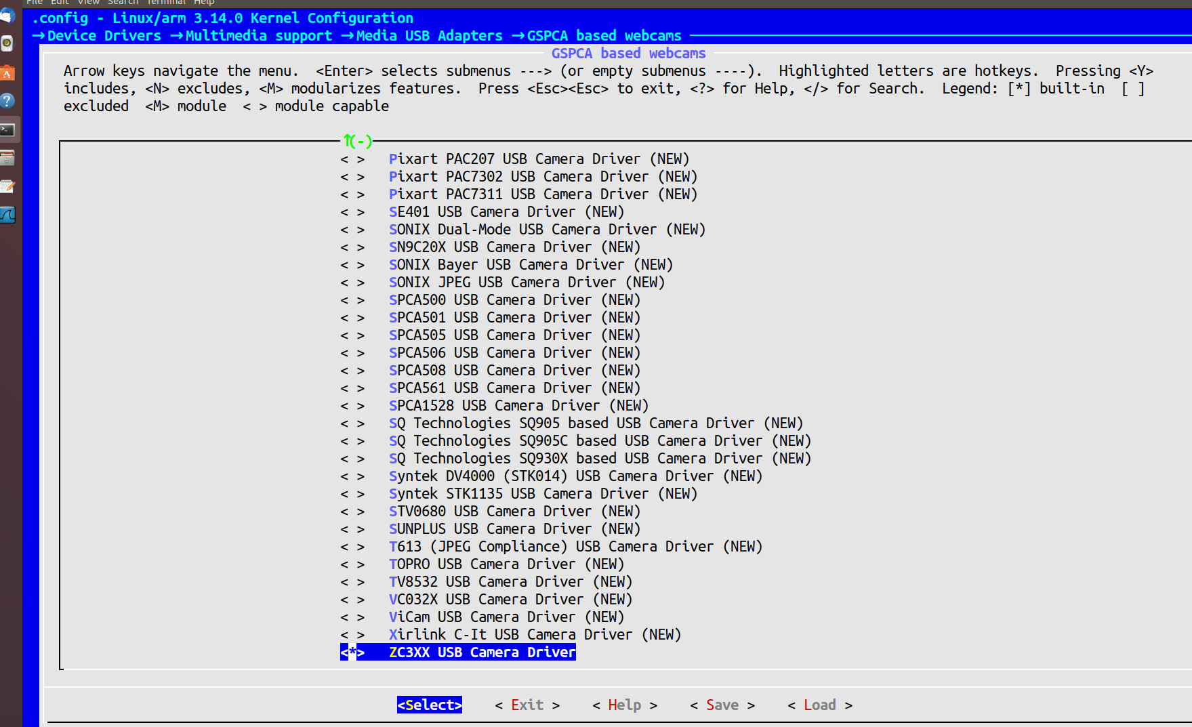Image resolution: width=1192 pixels, height=727 pixels.
Task: Choose the < Exit > button
Action: [x=527, y=705]
